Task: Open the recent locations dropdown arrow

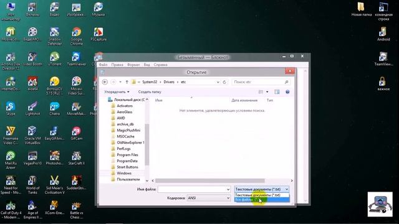Action: point(120,82)
